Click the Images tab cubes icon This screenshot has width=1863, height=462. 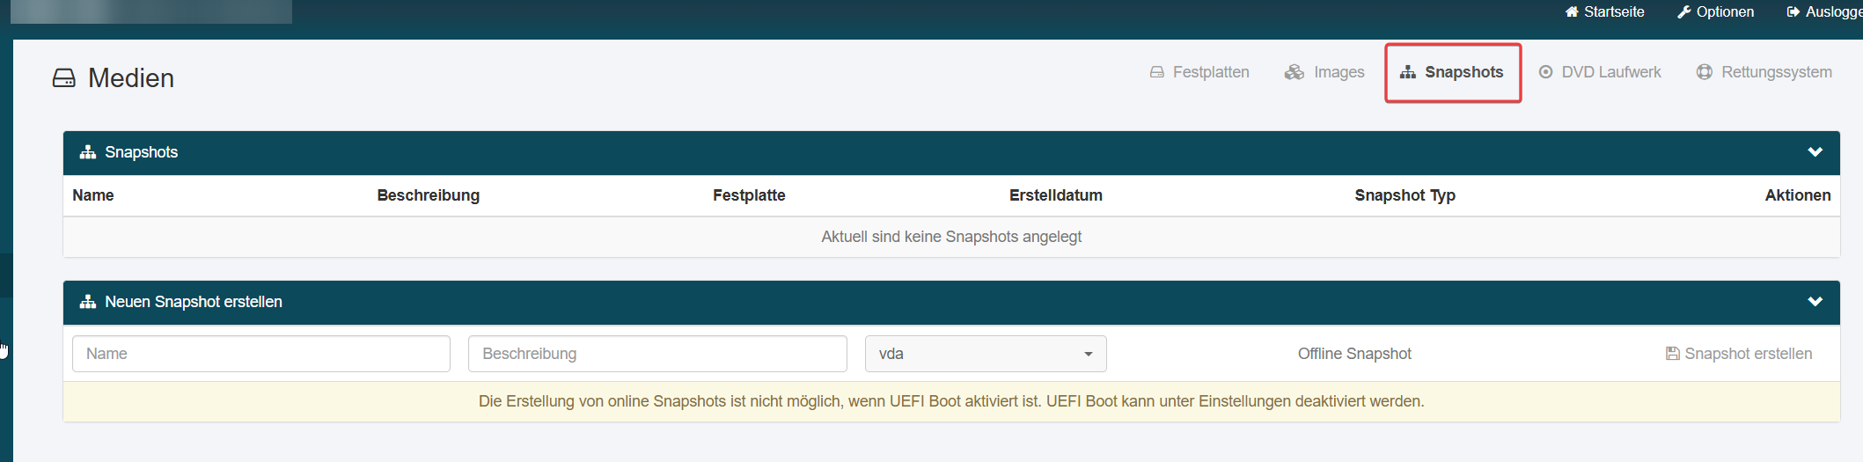click(1295, 72)
